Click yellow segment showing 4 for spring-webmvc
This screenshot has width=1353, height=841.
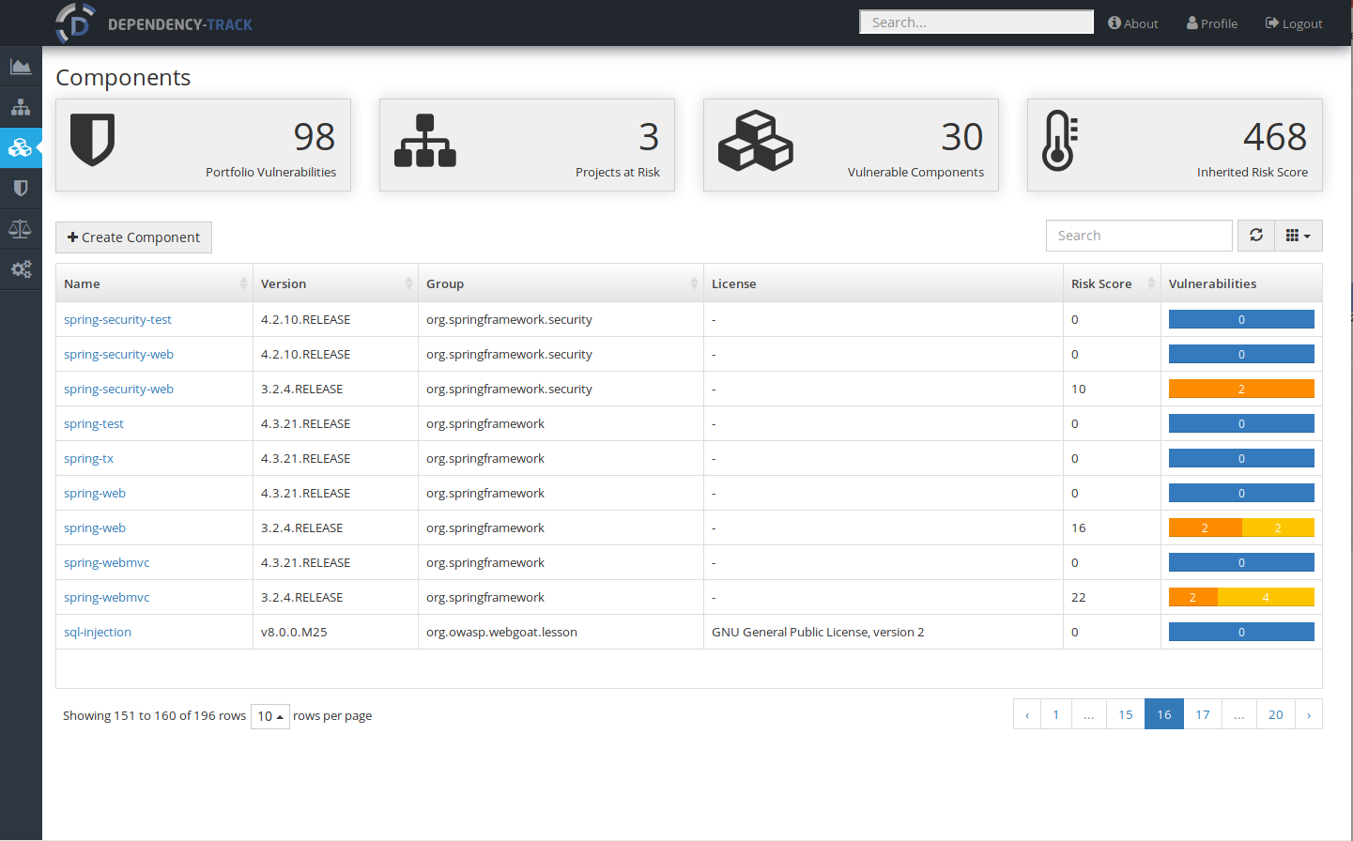click(1266, 597)
